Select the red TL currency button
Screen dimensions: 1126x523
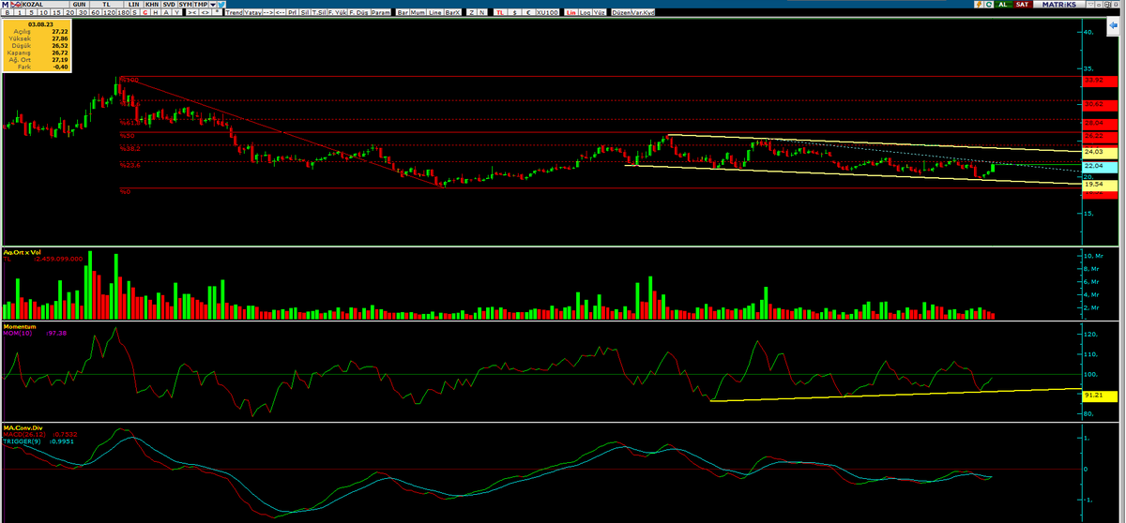[x=500, y=12]
